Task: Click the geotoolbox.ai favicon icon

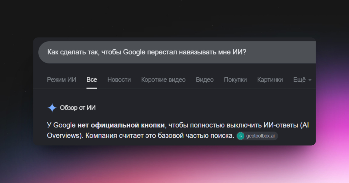Action: 241,136
